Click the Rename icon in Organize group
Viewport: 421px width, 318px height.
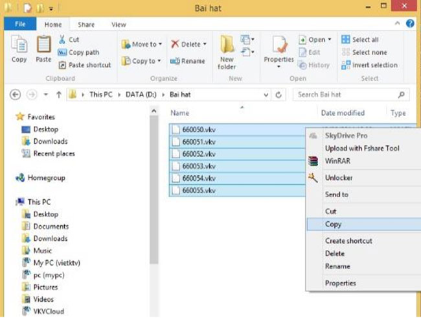(188, 62)
